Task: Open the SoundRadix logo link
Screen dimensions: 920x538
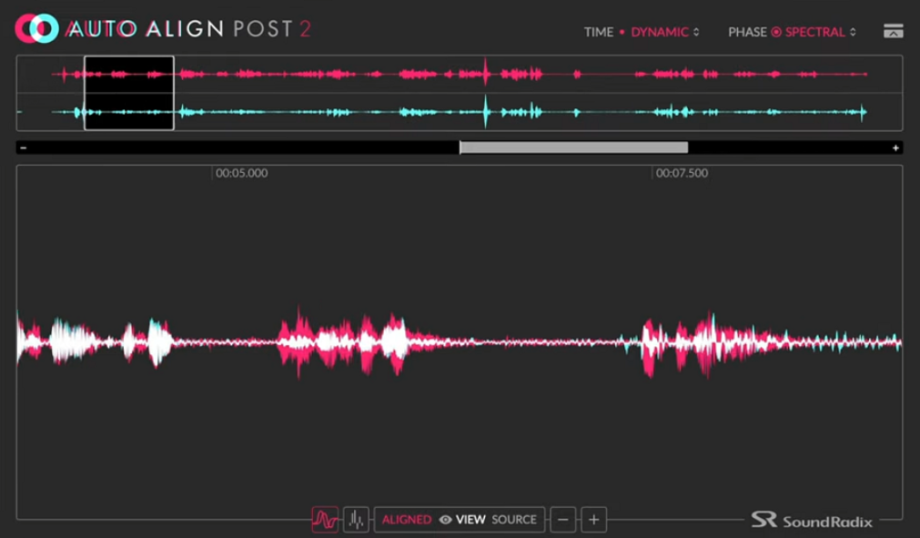Action: (812, 521)
